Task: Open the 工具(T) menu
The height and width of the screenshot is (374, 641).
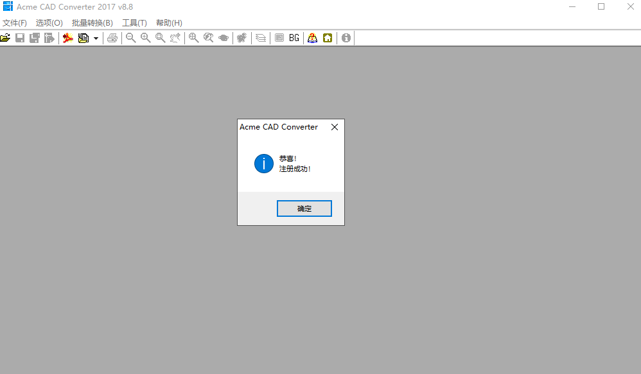Action: pyautogui.click(x=134, y=23)
